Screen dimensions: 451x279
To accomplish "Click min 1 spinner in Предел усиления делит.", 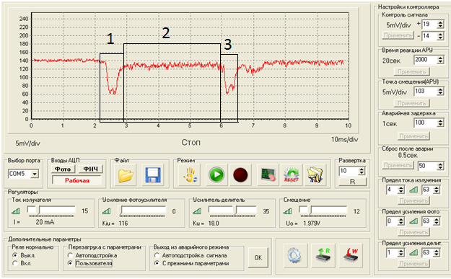I will click(401, 253).
